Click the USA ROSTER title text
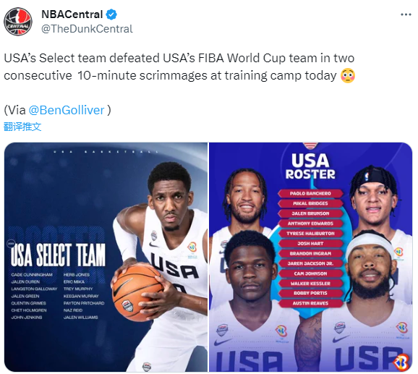 click(x=310, y=167)
